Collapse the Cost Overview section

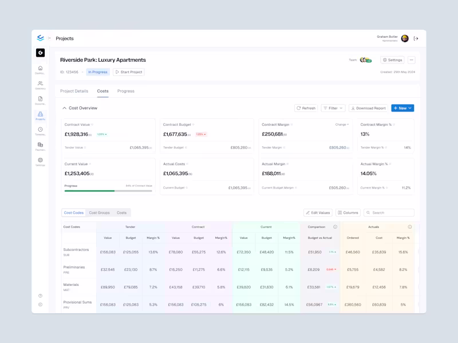tap(64, 107)
